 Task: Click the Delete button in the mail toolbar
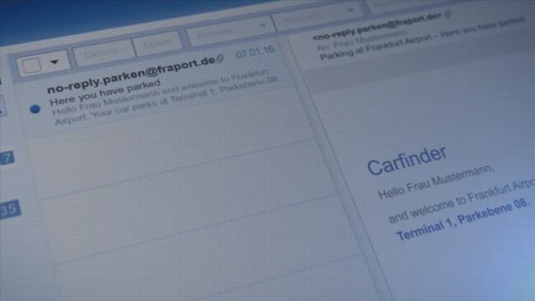[103, 52]
